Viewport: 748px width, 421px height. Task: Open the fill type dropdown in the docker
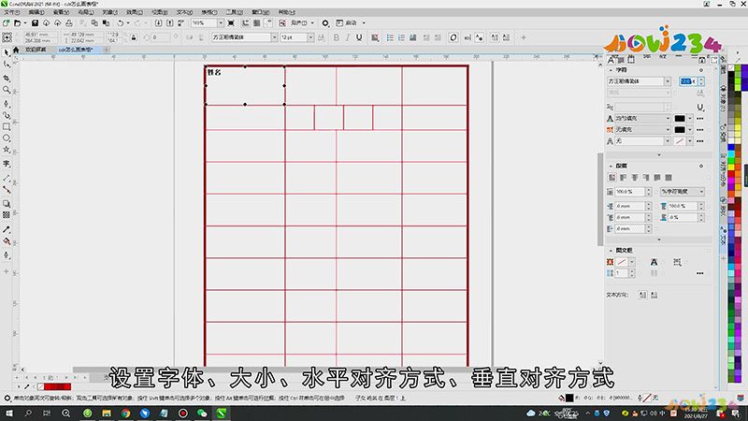(668, 119)
